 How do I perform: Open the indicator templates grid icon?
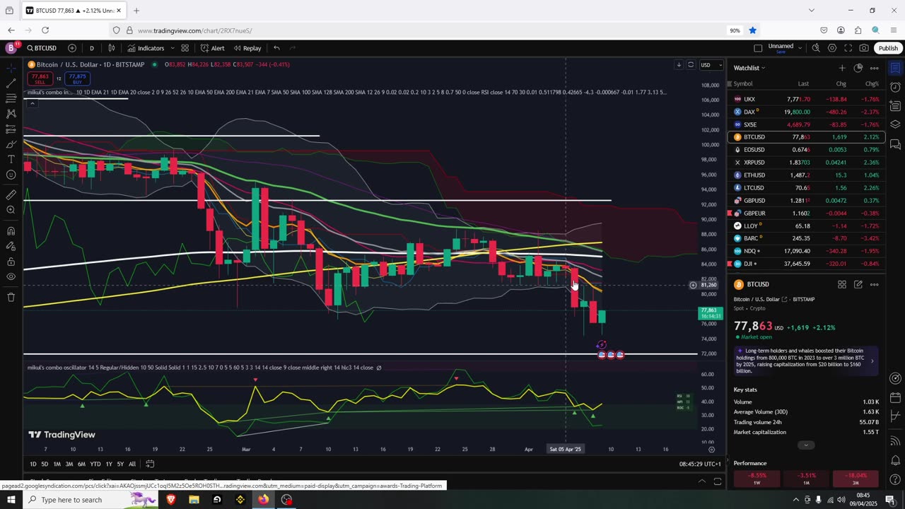click(185, 48)
